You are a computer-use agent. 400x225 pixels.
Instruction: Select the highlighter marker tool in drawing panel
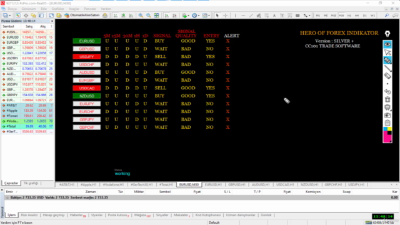point(387,61)
